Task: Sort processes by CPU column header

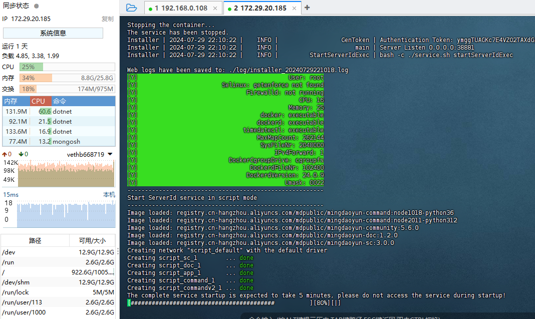Action: tap(38, 101)
